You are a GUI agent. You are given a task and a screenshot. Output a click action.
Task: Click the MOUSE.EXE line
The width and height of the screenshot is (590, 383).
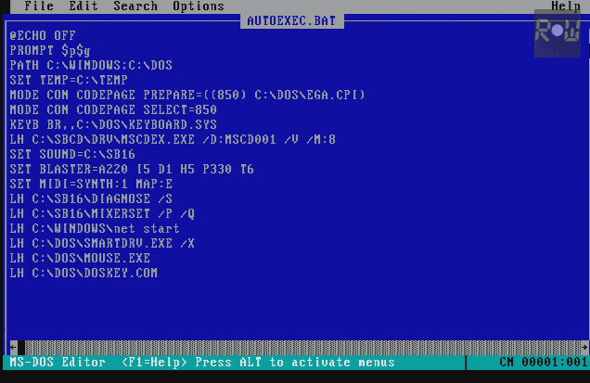pyautogui.click(x=80, y=258)
